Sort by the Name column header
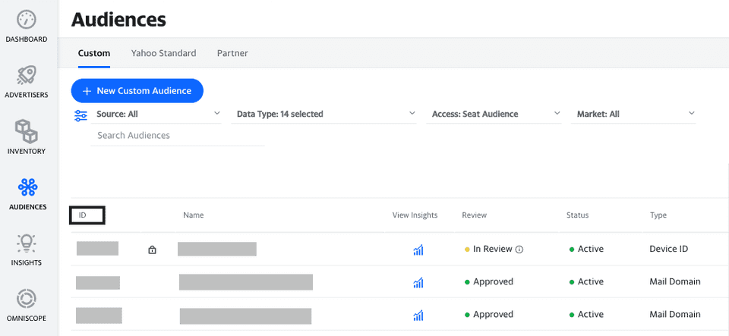Image resolution: width=729 pixels, height=336 pixels. point(194,215)
